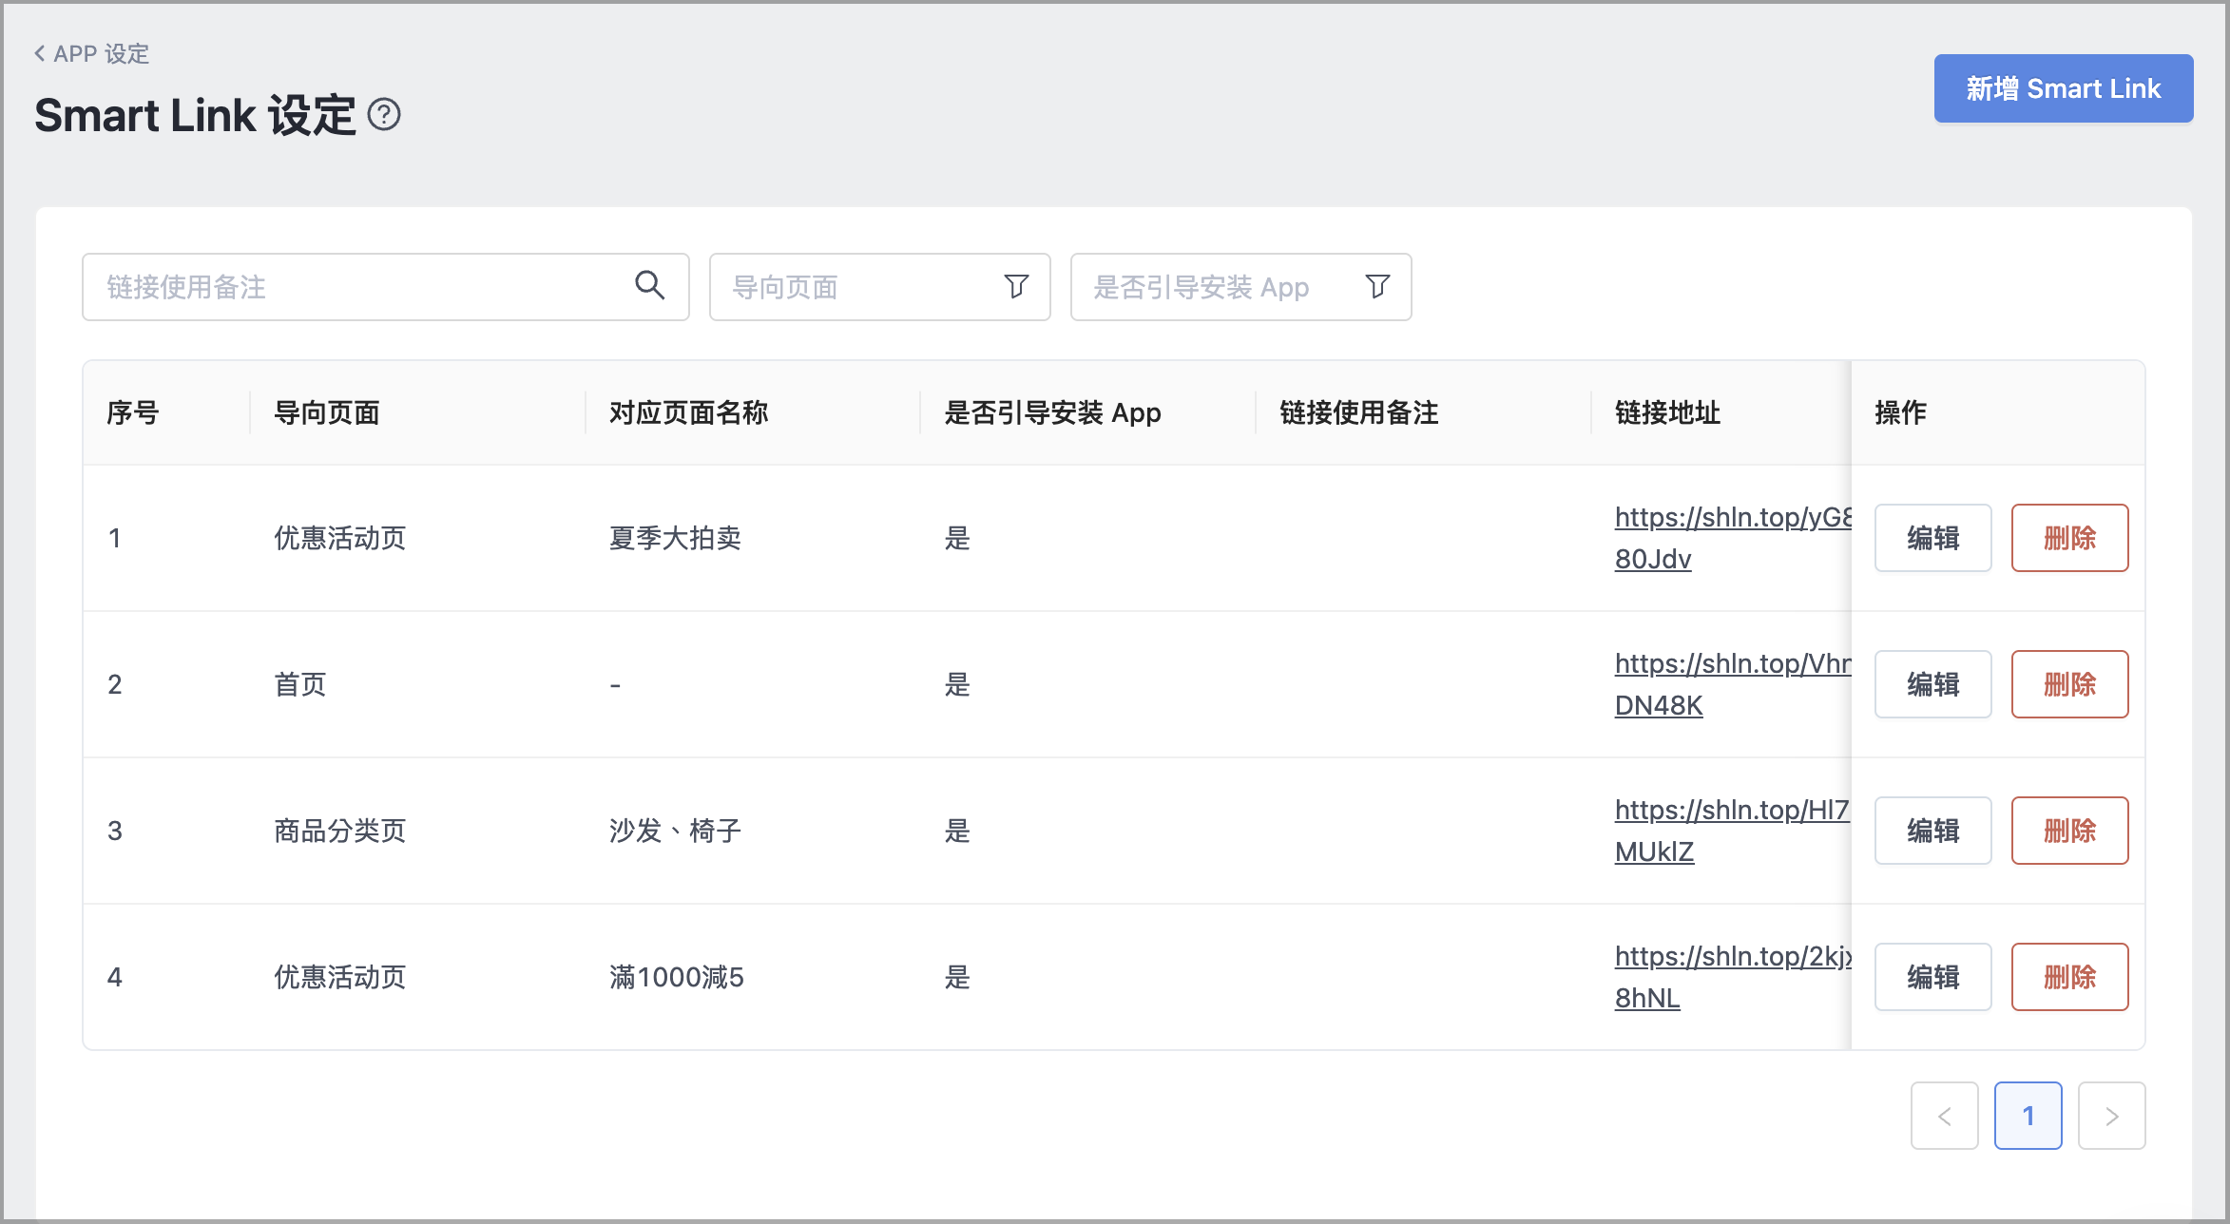Click 商品分类页 cell
The image size is (2230, 1224).
[340, 831]
